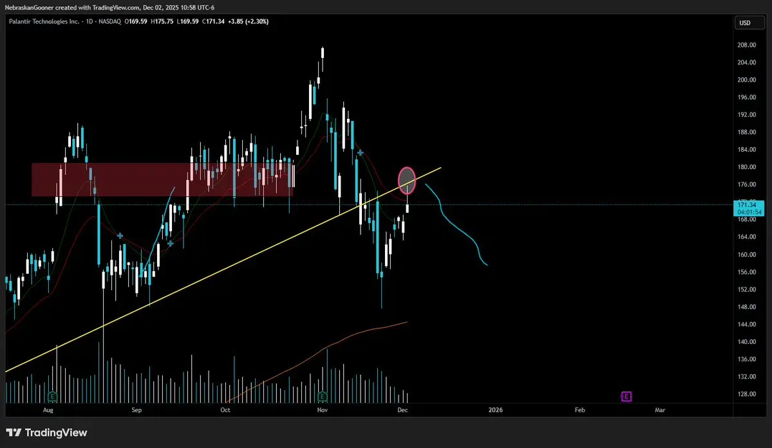Click the 1D interval label
772x448 pixels.
pyautogui.click(x=89, y=22)
